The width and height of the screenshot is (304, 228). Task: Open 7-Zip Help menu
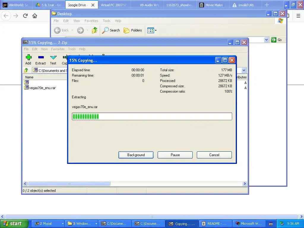tap(82, 49)
